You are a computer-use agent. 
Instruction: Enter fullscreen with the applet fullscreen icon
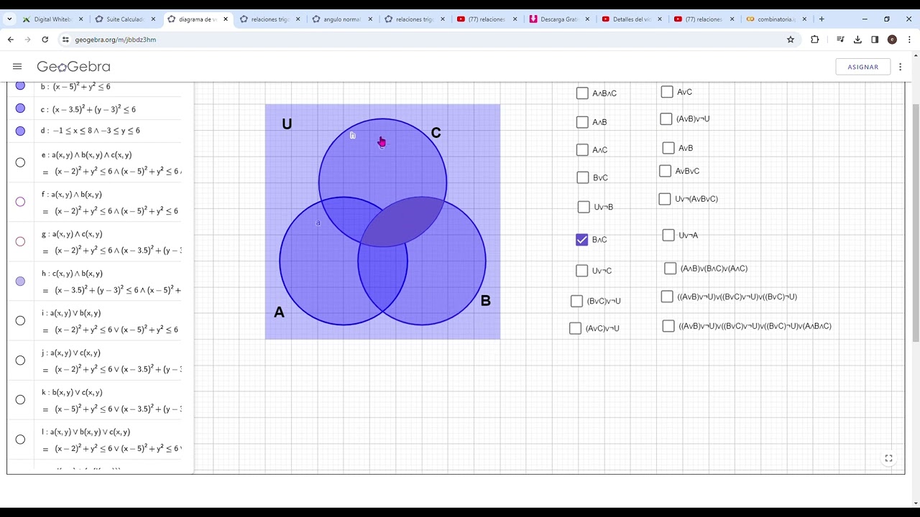(x=889, y=458)
